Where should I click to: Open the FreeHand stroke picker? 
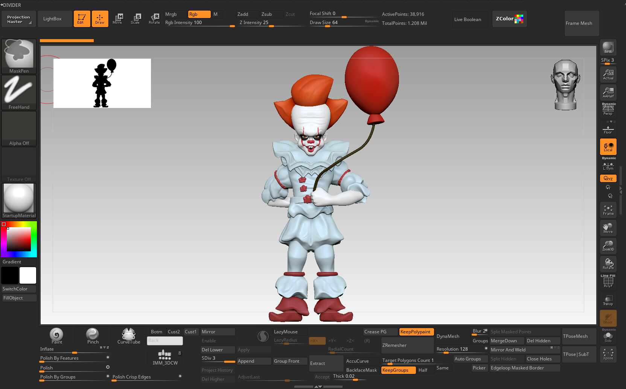coord(19,92)
